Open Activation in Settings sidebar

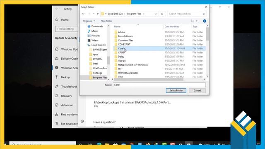click(64, 105)
